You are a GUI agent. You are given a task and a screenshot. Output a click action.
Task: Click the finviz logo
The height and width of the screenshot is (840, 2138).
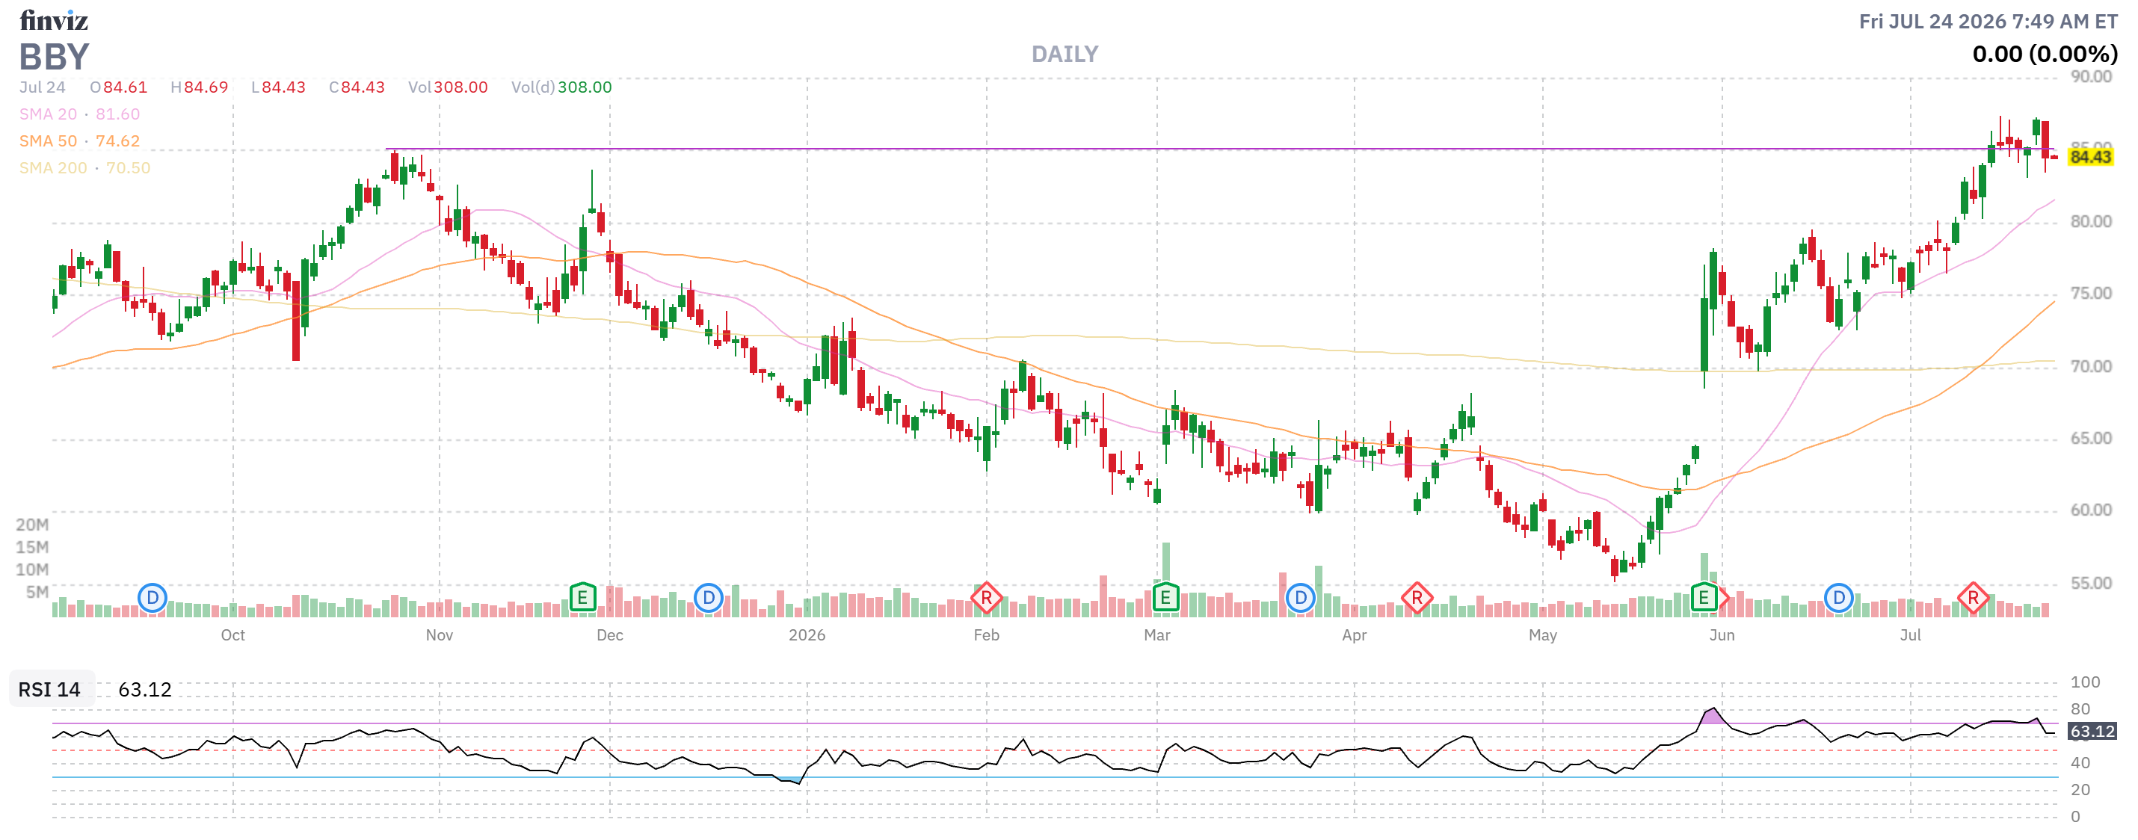54,20
